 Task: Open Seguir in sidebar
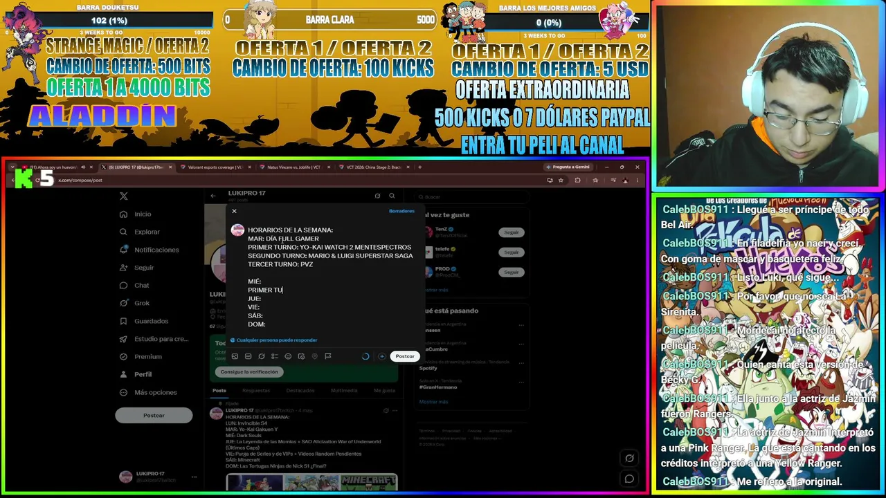pyautogui.click(x=137, y=268)
